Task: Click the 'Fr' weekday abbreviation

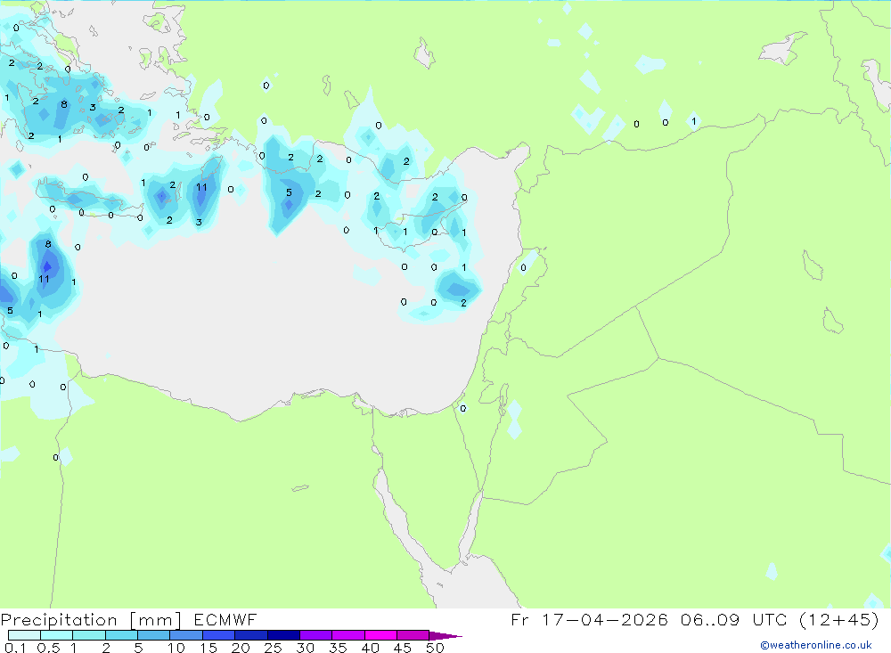Action: (x=519, y=619)
